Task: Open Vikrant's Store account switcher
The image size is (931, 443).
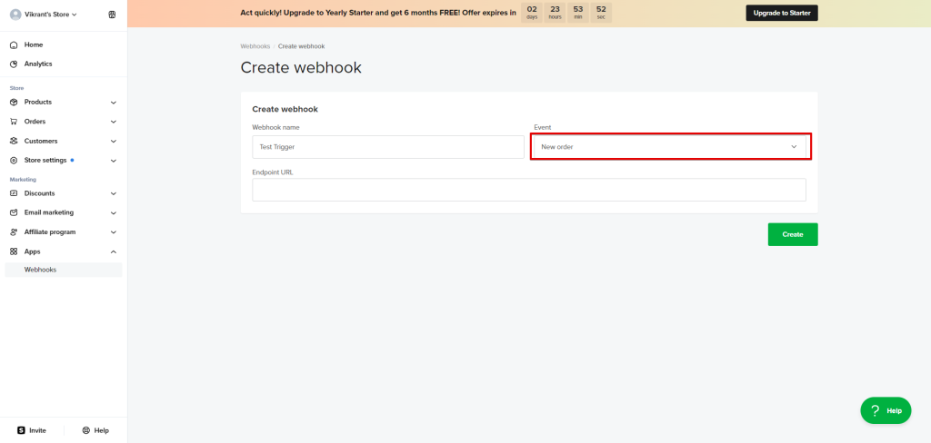Action: [x=45, y=15]
